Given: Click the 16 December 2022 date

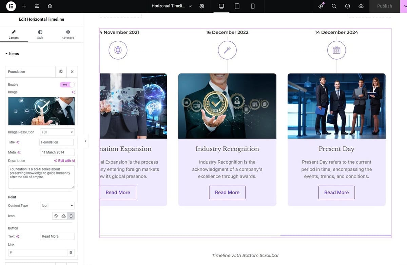Looking at the screenshot, I should tap(227, 33).
